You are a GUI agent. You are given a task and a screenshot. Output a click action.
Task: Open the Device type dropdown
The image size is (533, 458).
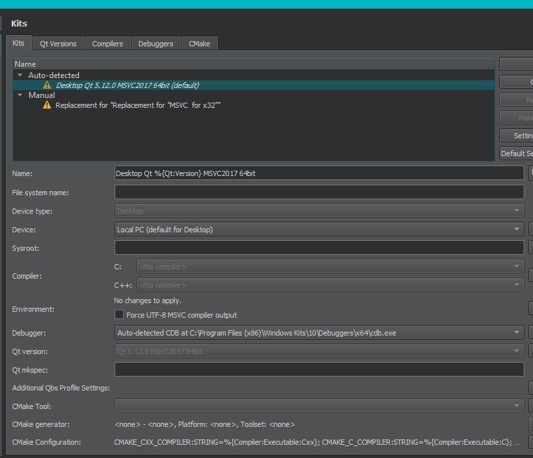[x=319, y=211]
